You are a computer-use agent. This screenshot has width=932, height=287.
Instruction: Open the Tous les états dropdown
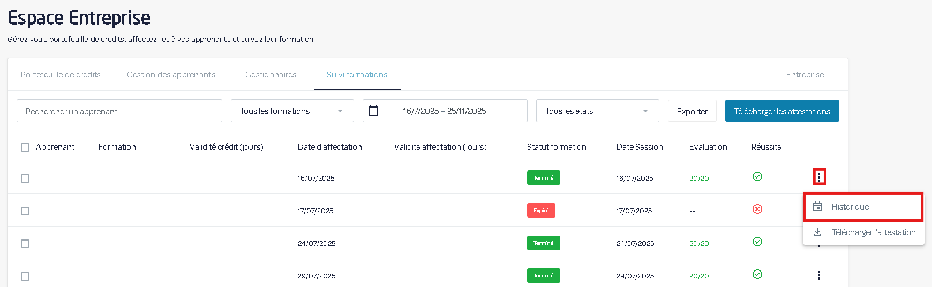coord(597,111)
